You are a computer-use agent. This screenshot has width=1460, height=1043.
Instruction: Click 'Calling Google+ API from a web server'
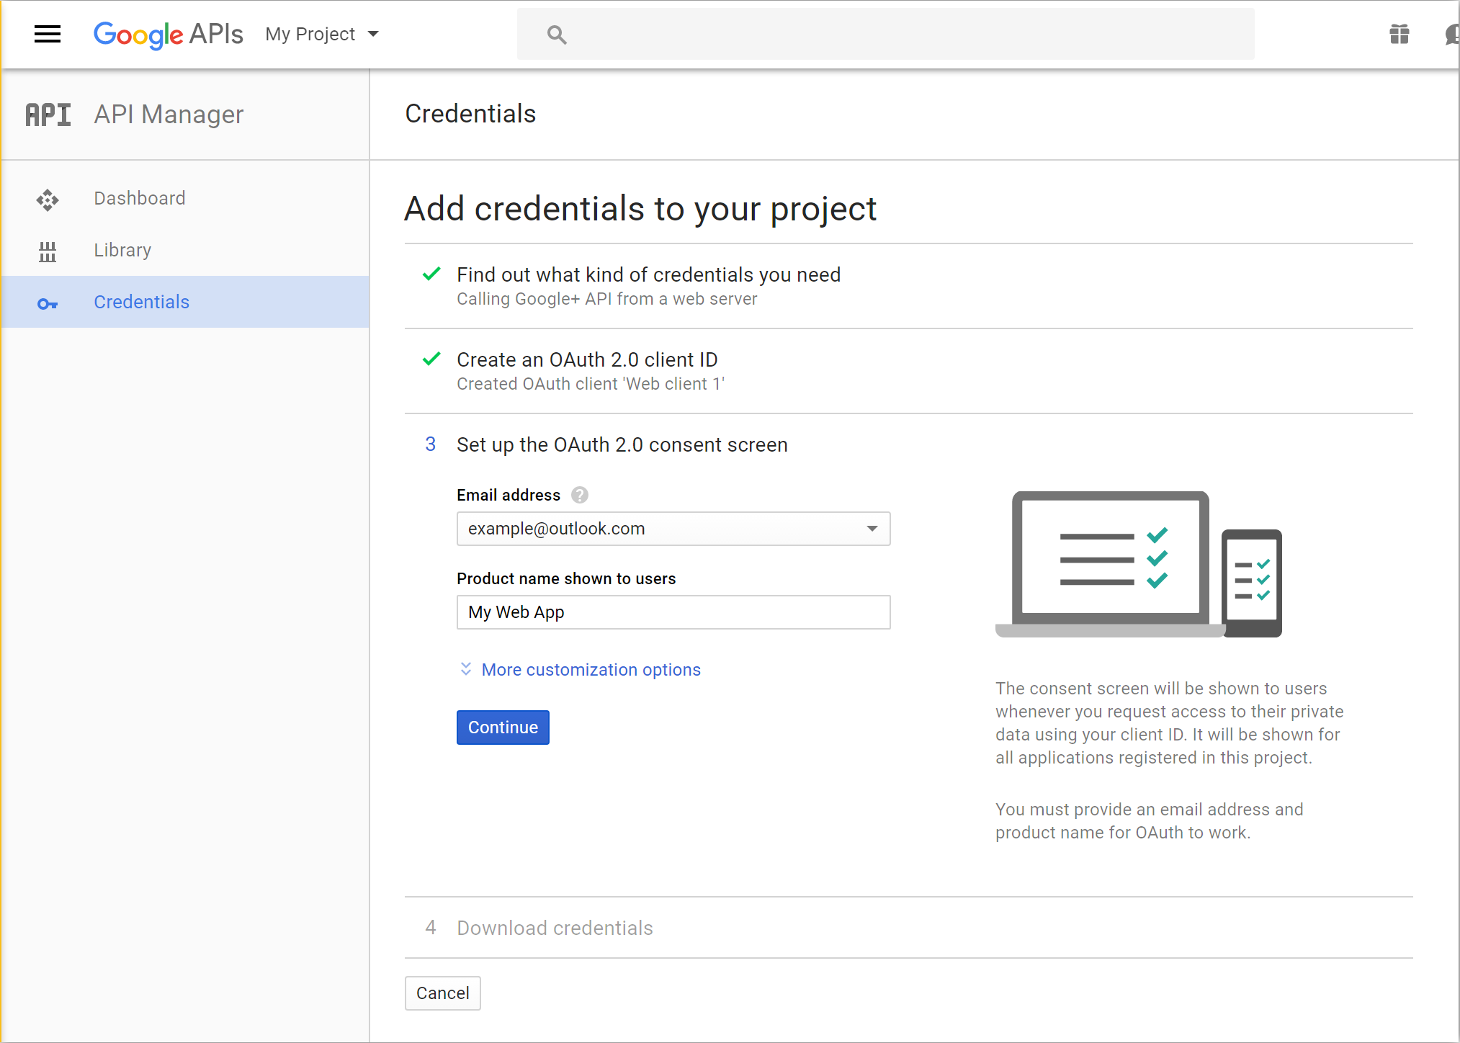point(606,299)
